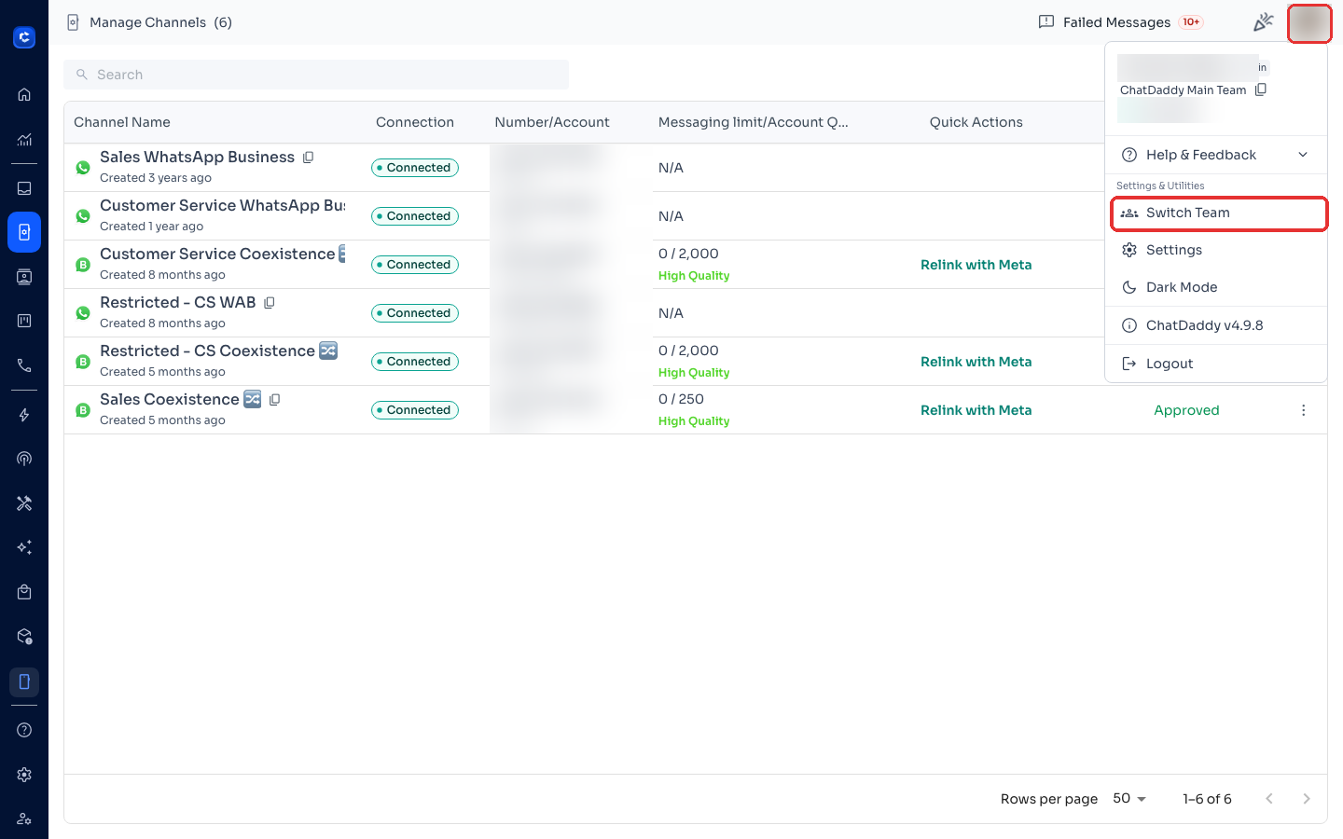
Task: Open the Sales Coexistence row options menu
Action: [1303, 410]
